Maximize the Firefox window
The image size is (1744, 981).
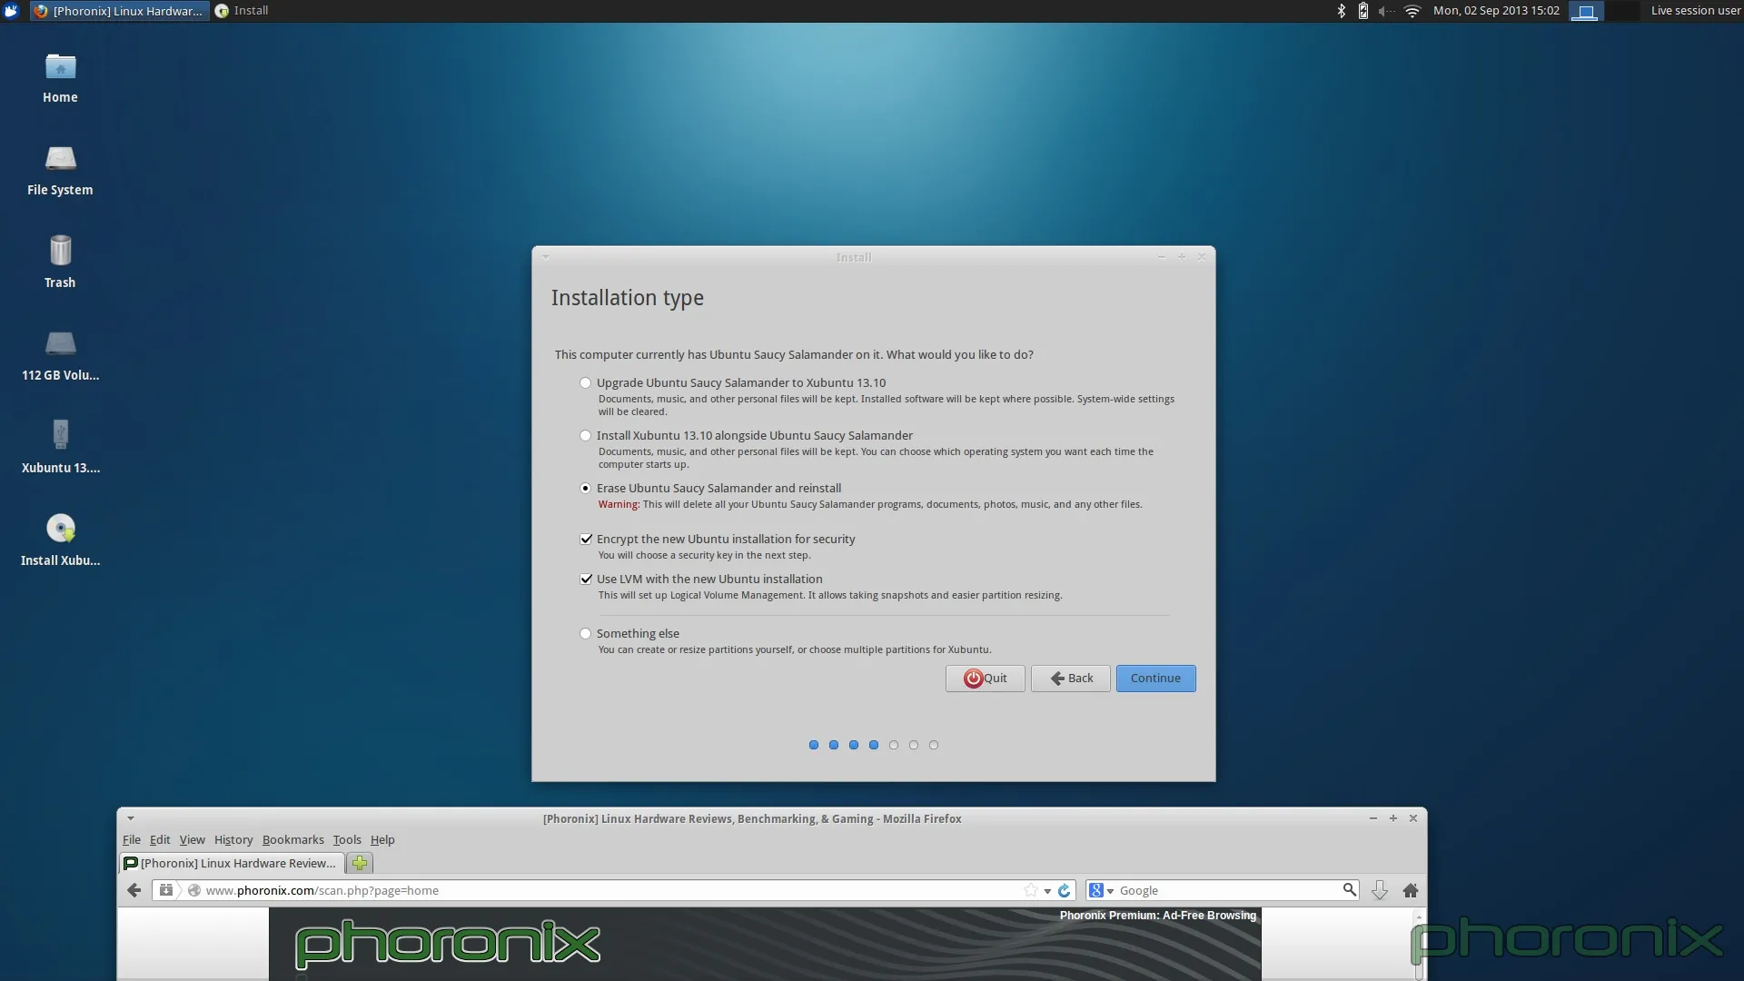pos(1393,818)
